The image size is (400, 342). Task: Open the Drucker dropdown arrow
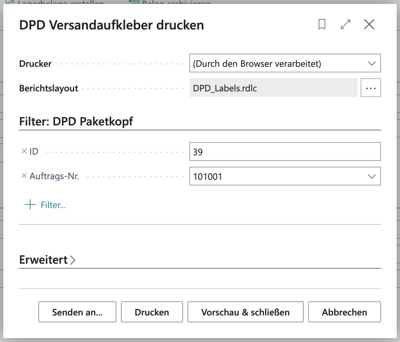pyautogui.click(x=371, y=64)
